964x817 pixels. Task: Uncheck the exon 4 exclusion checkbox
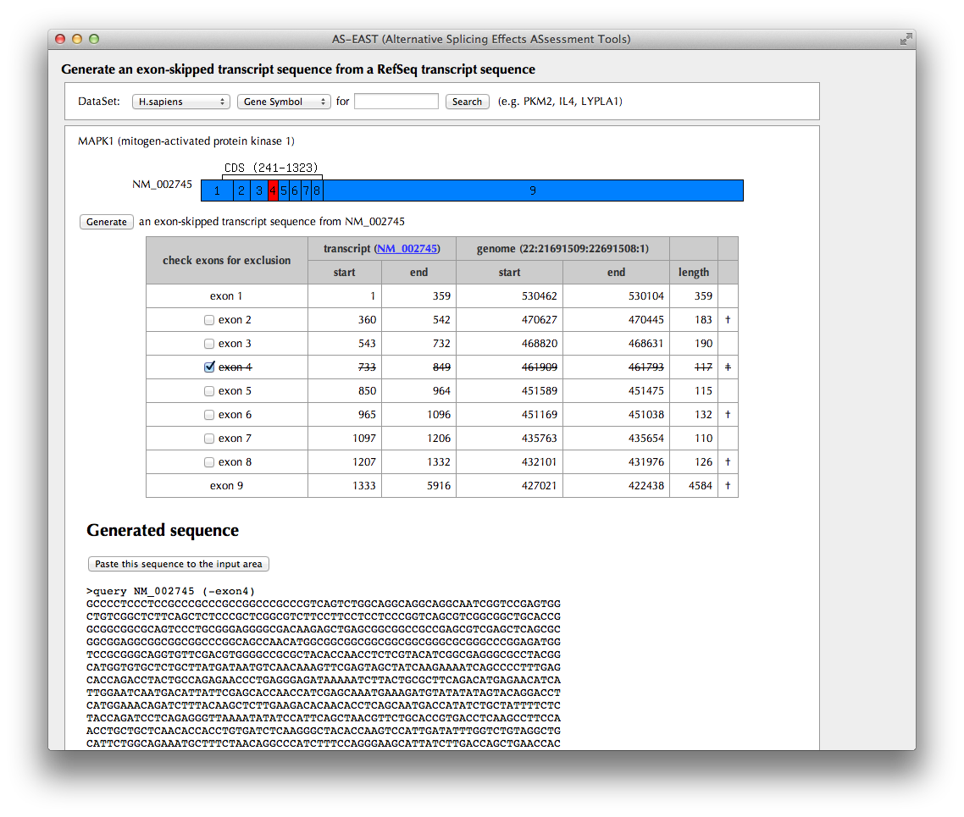[209, 367]
